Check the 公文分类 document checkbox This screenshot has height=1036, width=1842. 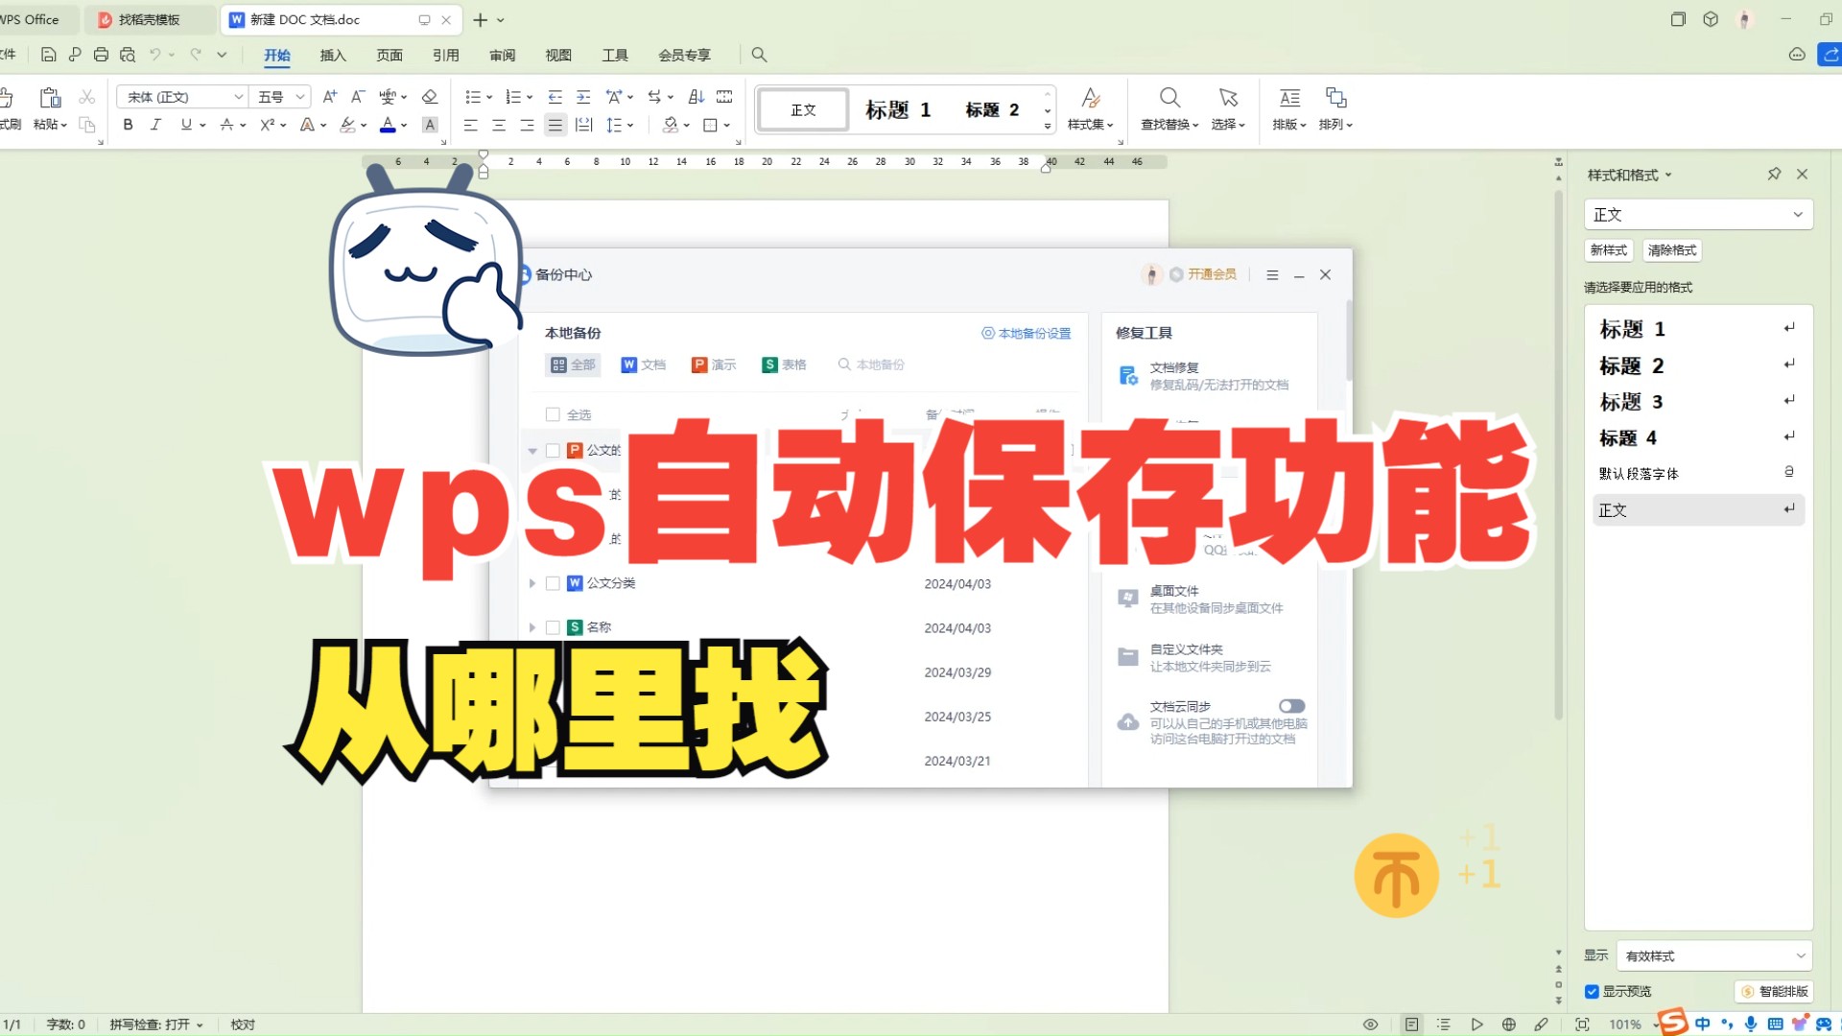coord(553,583)
